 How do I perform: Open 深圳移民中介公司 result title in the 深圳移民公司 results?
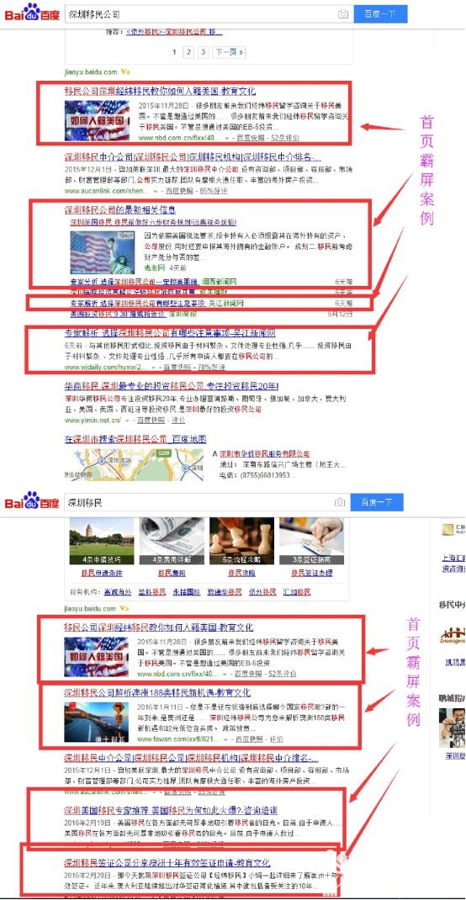(193, 157)
